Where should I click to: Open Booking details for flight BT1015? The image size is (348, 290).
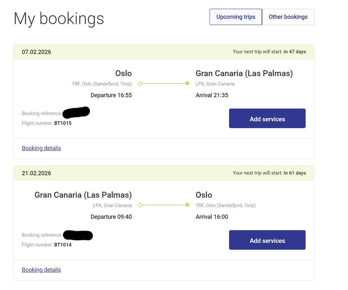tap(41, 148)
